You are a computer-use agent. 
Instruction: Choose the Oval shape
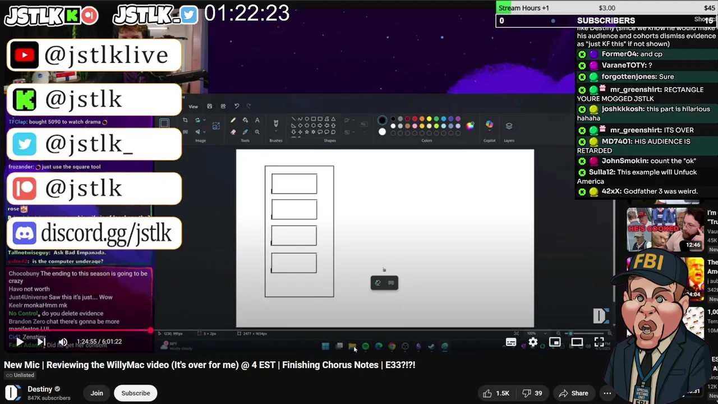pos(307,119)
